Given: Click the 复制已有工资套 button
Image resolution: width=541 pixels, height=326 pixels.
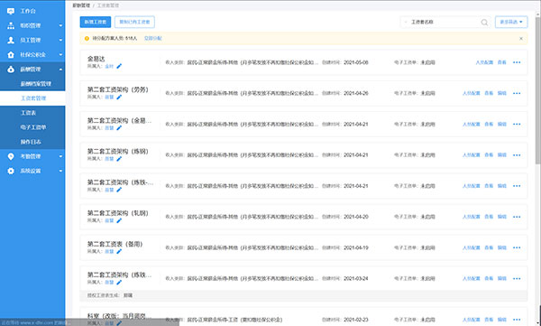Looking at the screenshot, I should [134, 22].
